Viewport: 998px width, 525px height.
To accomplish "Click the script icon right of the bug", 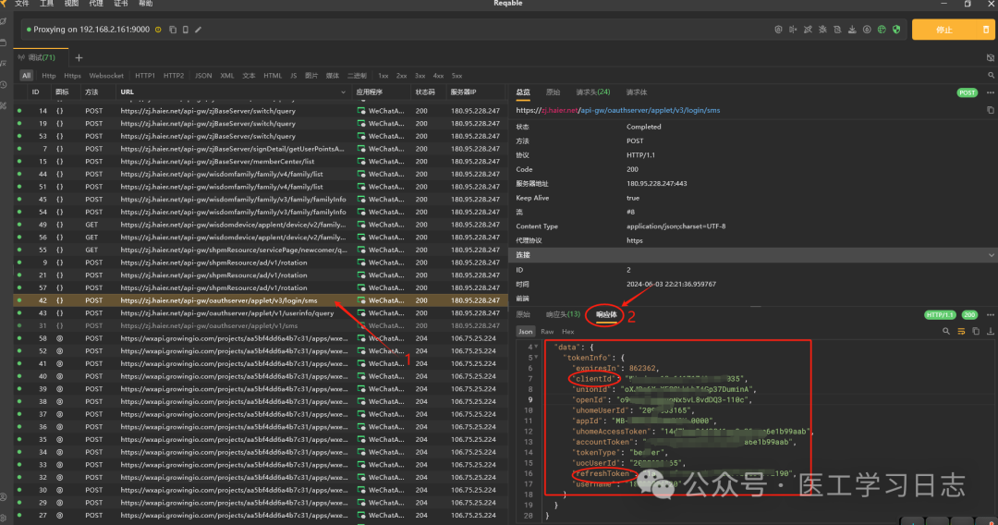I will [837, 30].
